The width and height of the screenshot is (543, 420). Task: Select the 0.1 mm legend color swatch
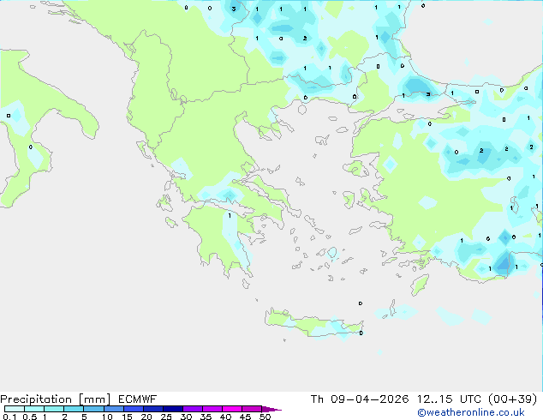15,409
